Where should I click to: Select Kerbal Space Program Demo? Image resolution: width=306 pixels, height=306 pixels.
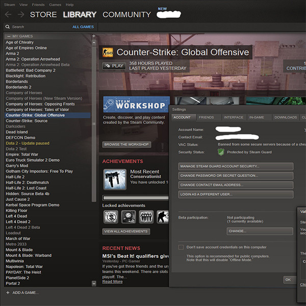pos(33,205)
